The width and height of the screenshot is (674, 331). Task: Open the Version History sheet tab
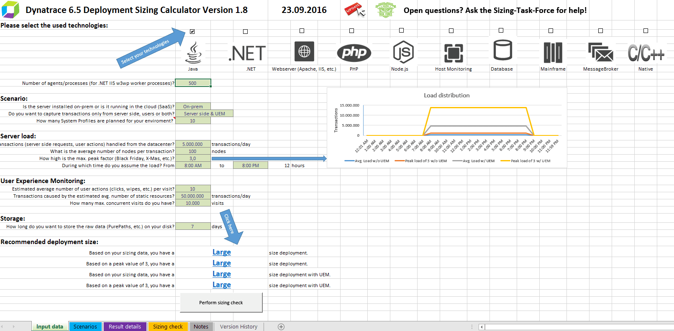(x=239, y=326)
